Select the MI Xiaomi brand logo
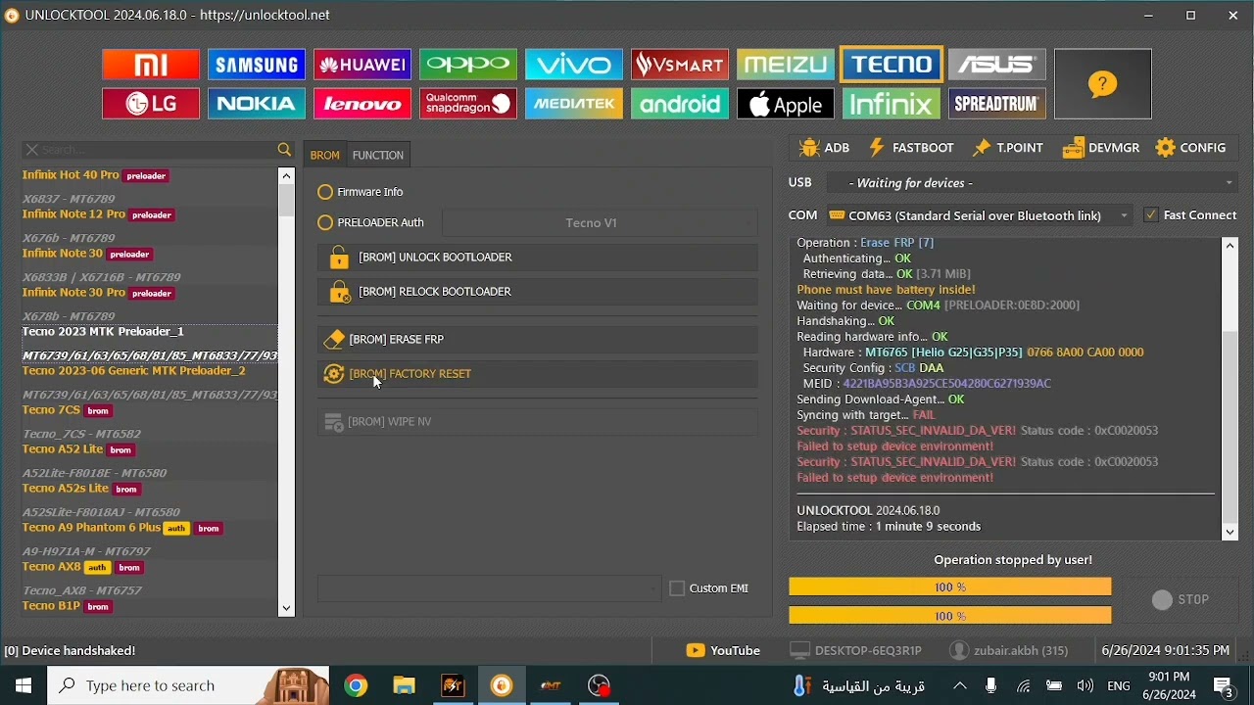This screenshot has width=1254, height=705. [x=151, y=65]
